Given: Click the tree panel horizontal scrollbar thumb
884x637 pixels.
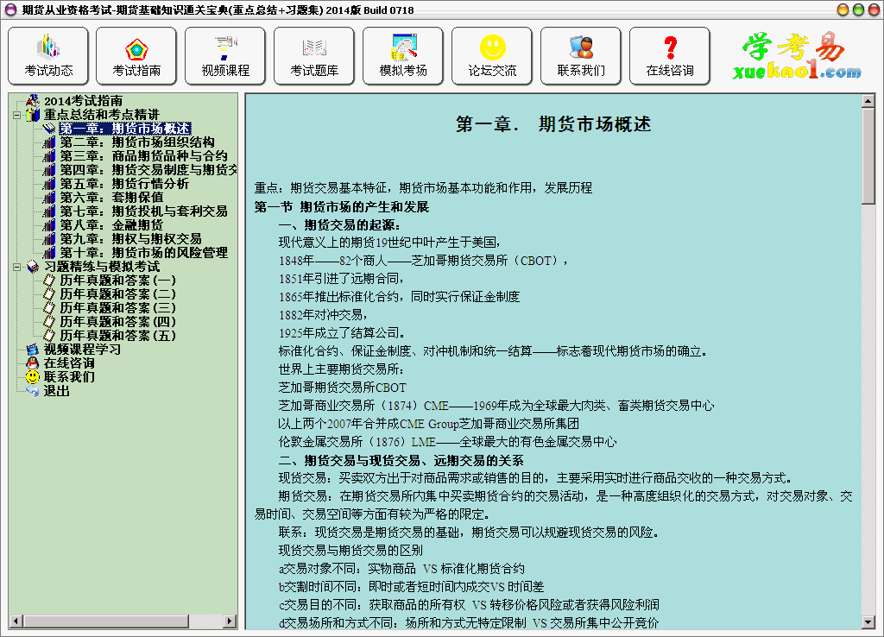Looking at the screenshot, I should [x=105, y=621].
